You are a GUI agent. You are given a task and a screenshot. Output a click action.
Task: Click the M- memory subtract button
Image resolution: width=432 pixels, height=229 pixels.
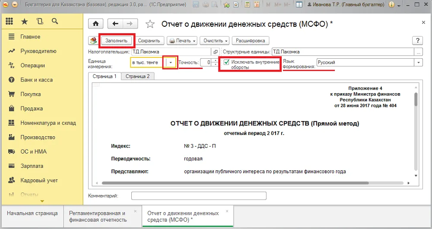(x=287, y=4)
